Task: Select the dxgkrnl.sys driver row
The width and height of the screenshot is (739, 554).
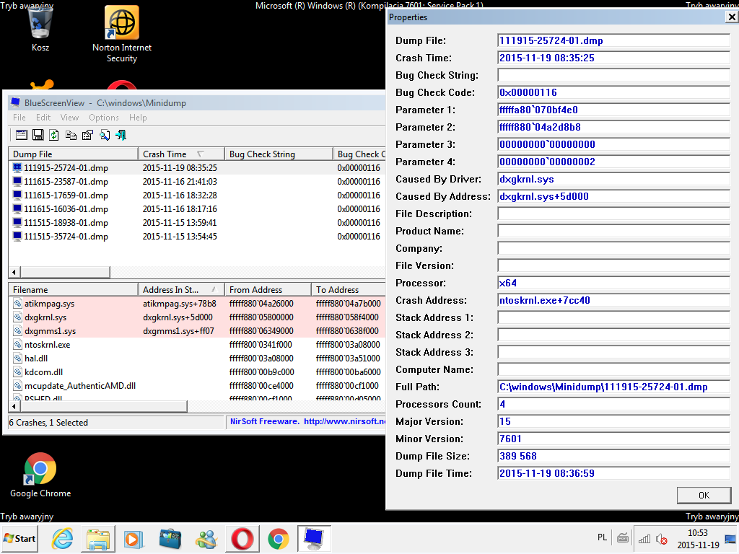Action: (x=197, y=317)
